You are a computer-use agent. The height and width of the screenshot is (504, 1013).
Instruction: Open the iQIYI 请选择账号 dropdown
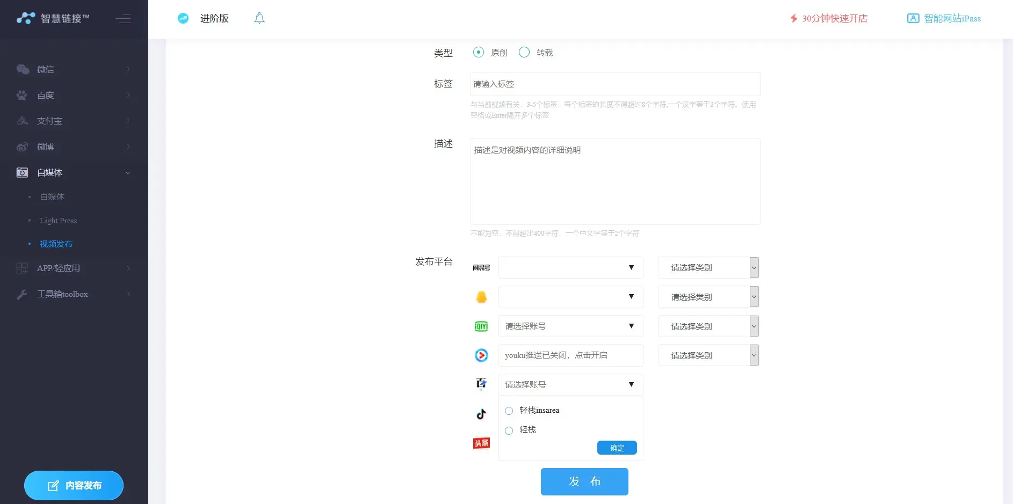pos(570,326)
